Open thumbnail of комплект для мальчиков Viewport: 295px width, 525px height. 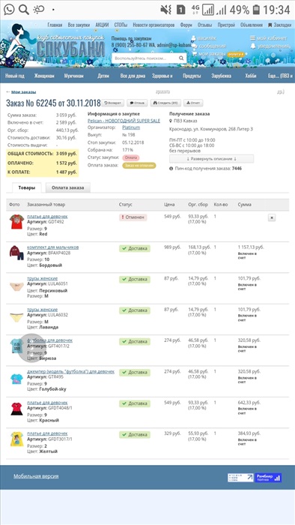[16, 253]
